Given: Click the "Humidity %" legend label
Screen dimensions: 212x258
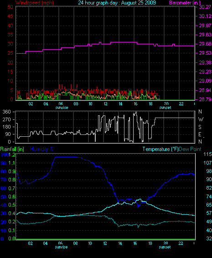Looking at the screenshot, I should (x=42, y=149).
